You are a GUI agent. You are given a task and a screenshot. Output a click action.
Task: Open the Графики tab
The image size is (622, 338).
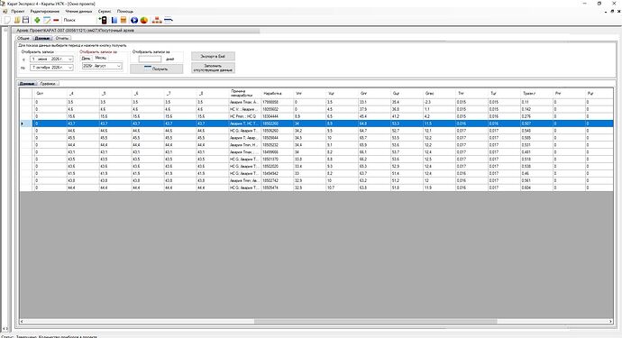48,84
